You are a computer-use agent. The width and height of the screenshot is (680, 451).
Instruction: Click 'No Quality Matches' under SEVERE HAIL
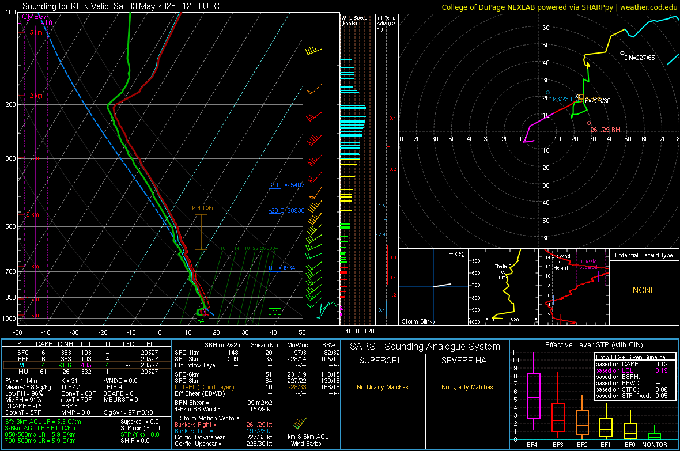tap(467, 387)
